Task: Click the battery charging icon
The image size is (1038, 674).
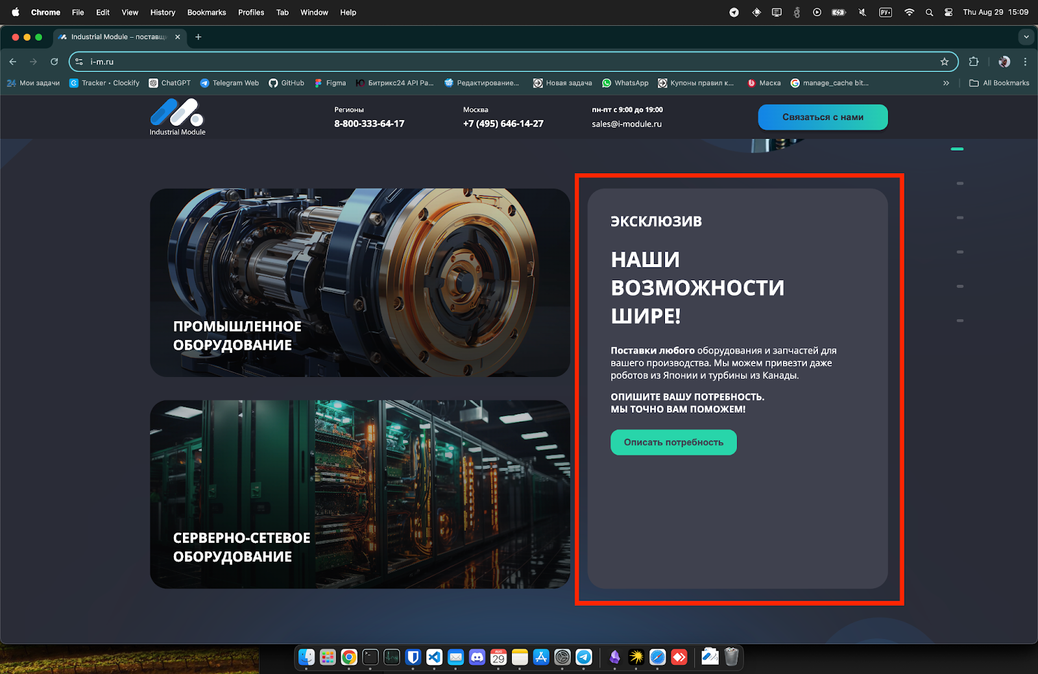Action: pos(839,12)
